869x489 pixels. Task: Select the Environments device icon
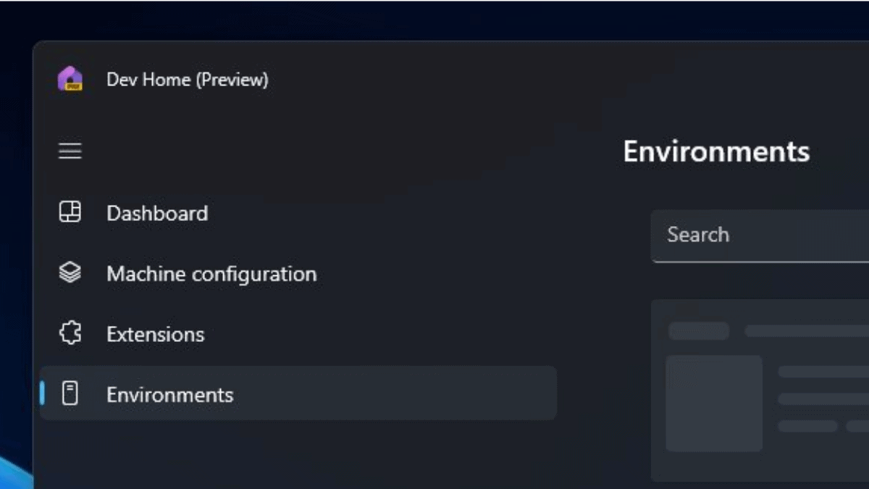tap(70, 393)
